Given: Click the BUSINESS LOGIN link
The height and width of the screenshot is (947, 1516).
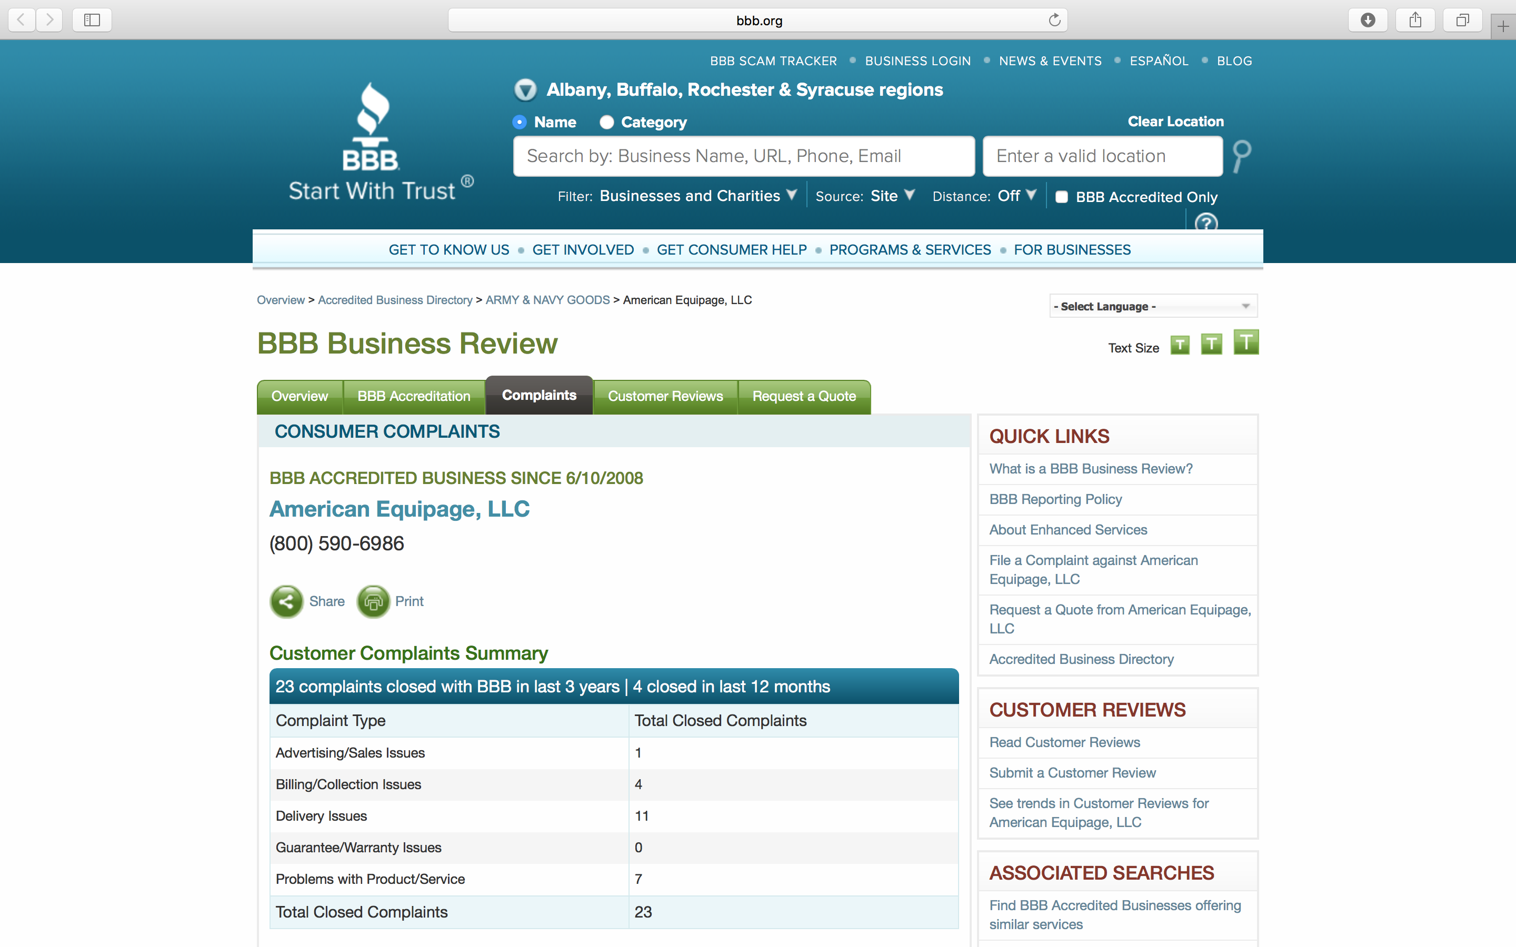Looking at the screenshot, I should 917,61.
